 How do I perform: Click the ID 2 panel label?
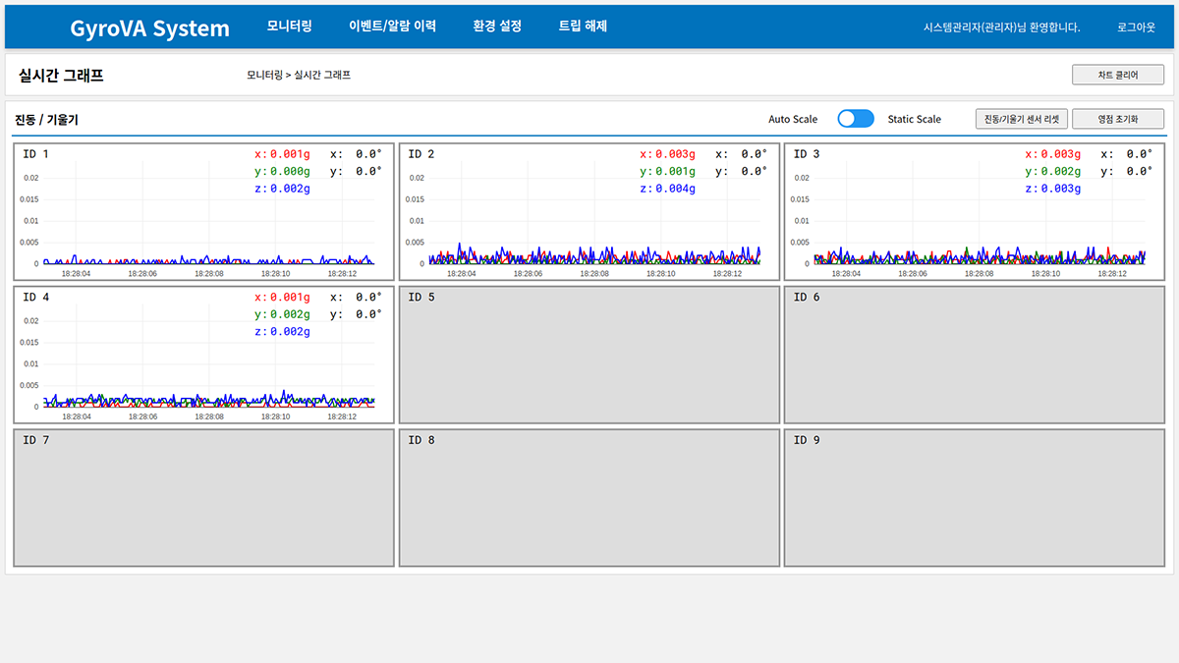[x=421, y=154]
